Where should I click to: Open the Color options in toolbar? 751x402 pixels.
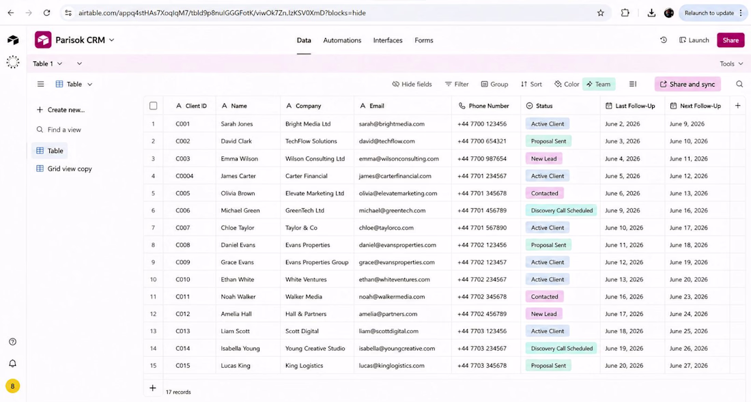pos(567,84)
